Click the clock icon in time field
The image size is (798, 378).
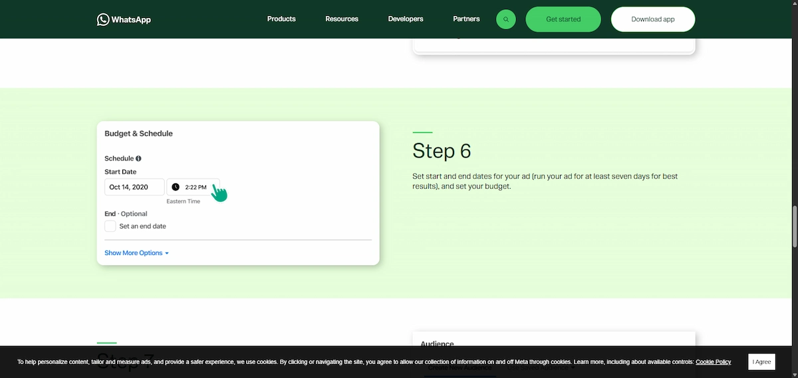tap(176, 187)
